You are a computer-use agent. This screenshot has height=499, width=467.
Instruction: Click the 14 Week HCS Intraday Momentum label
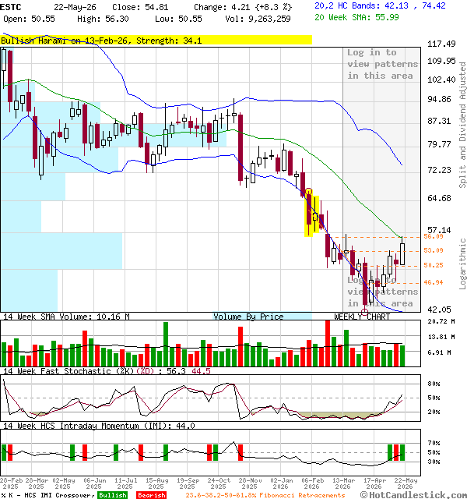[x=99, y=426]
